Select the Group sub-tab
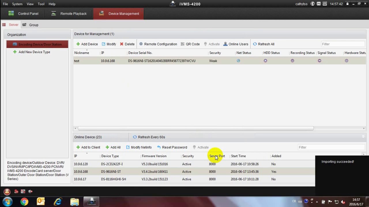 [x=30, y=25]
